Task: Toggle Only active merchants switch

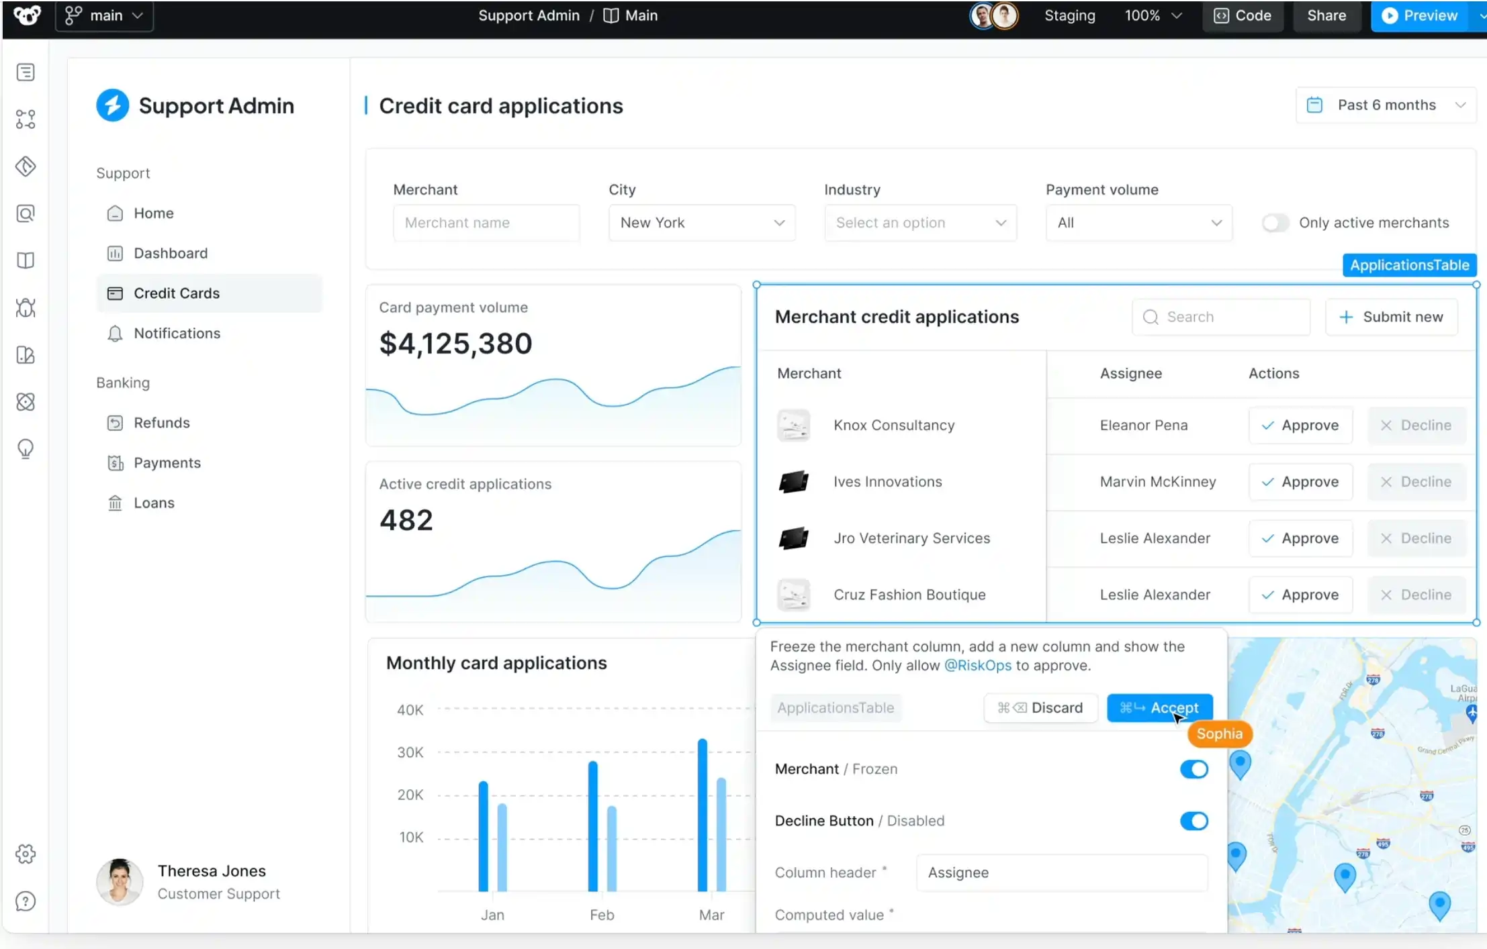Action: 1275,223
